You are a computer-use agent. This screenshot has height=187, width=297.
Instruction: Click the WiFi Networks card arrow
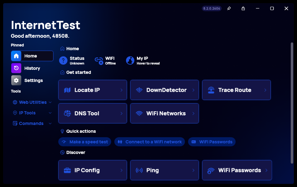194,113
